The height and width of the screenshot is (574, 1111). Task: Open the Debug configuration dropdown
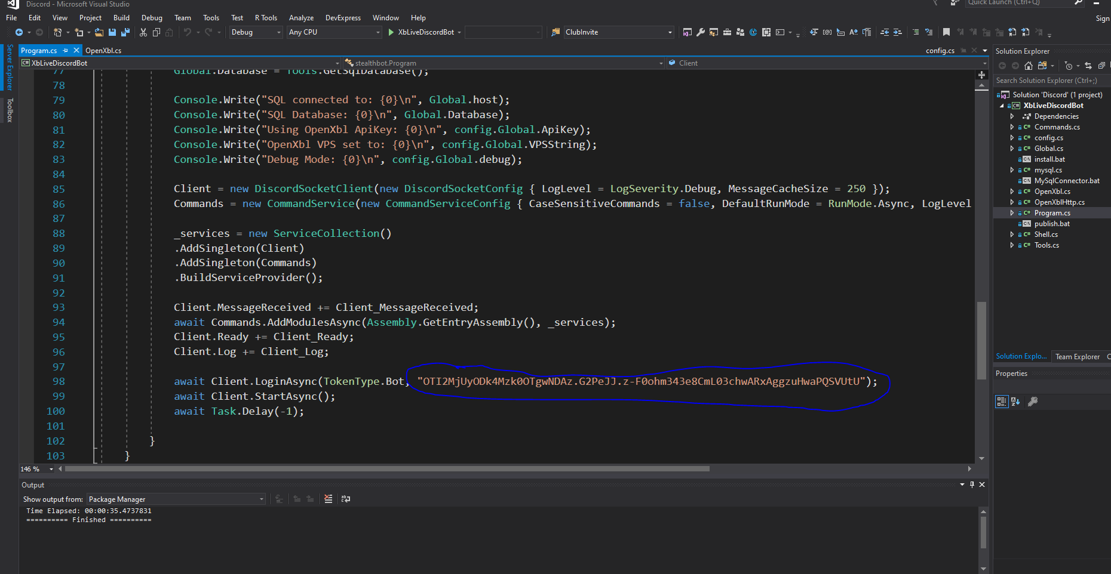pyautogui.click(x=256, y=32)
